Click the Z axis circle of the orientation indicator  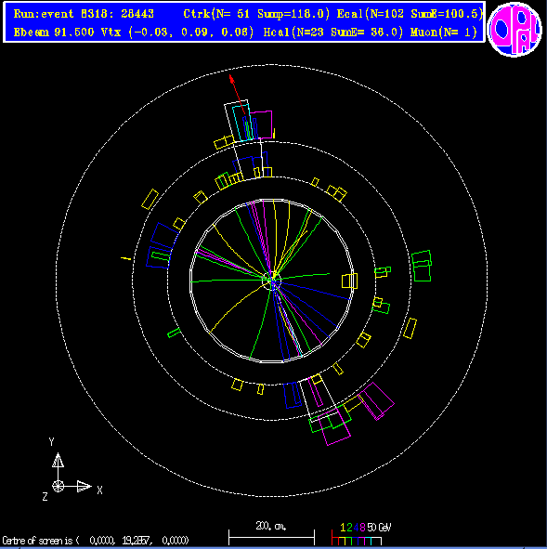59,486
